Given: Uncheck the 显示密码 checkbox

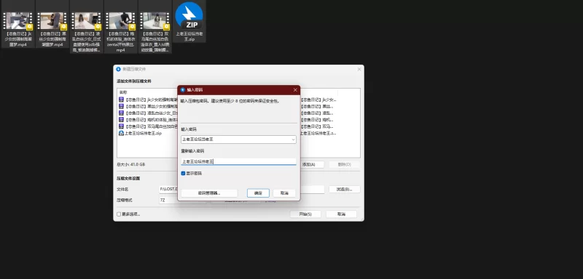Looking at the screenshot, I should pos(183,174).
